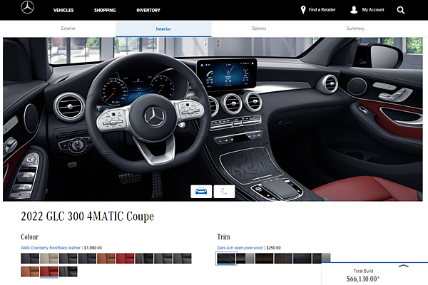This screenshot has width=428, height=285.
Task: Switch to exterior car view icon button
Action: click(201, 192)
